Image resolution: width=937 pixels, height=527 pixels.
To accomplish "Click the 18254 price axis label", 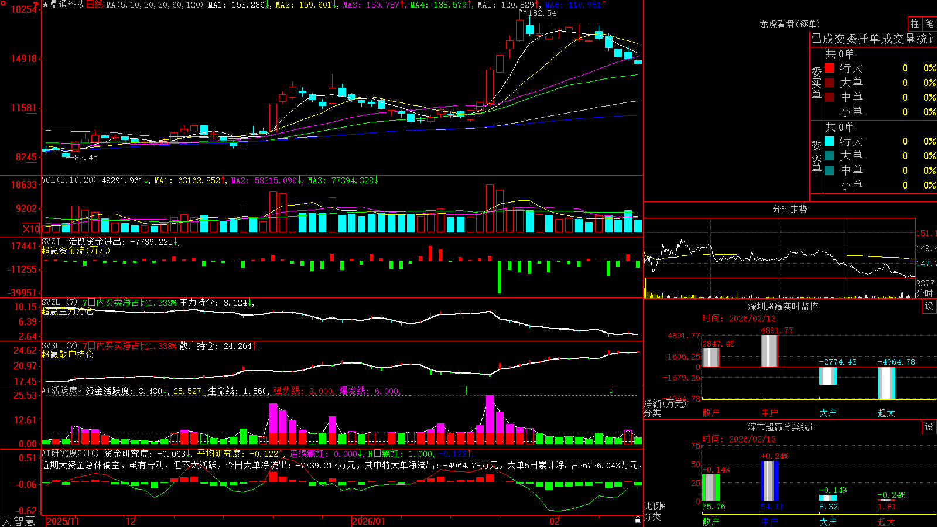I will coord(24,9).
